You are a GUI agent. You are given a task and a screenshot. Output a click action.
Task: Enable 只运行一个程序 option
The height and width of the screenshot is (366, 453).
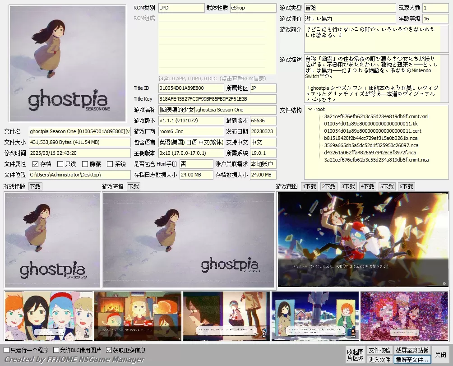tap(7, 350)
